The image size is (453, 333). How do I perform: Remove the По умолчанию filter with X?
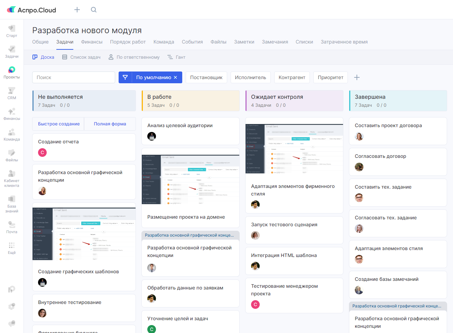click(175, 77)
